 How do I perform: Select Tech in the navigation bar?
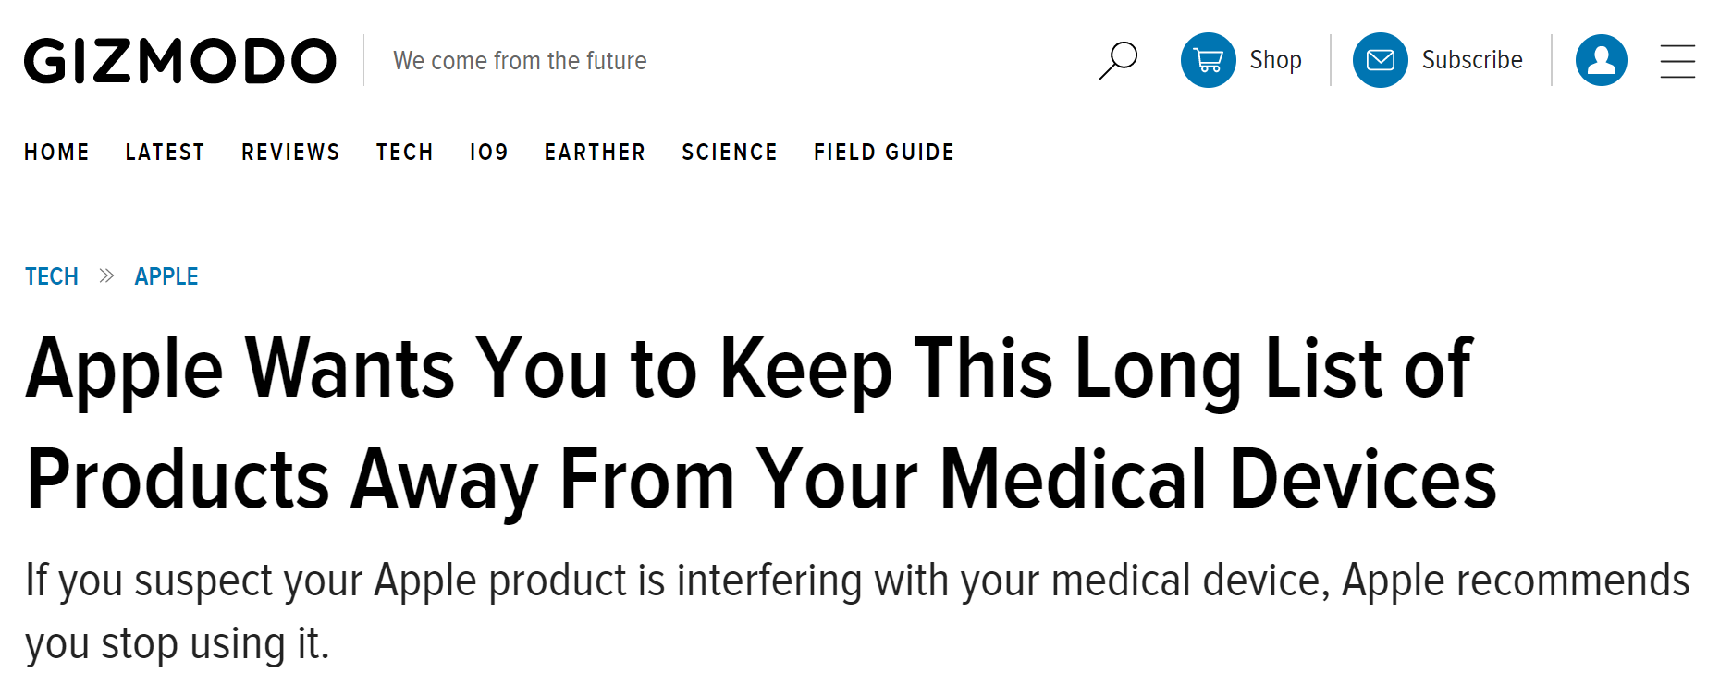pos(404,152)
